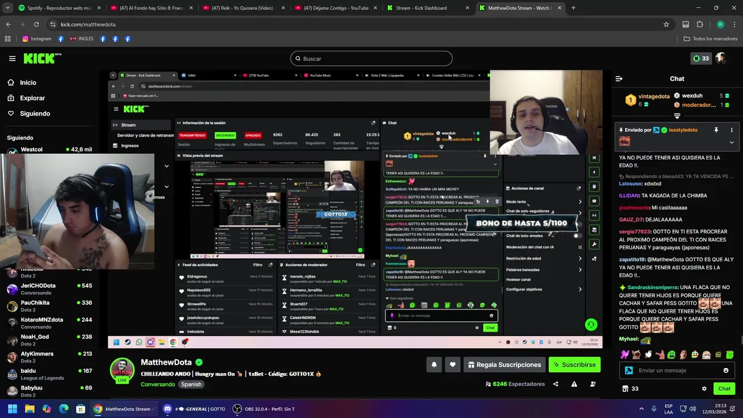The image size is (743, 418).
Task: Open the JeriCHODota channel in sidebar
Action: [x=49, y=289]
